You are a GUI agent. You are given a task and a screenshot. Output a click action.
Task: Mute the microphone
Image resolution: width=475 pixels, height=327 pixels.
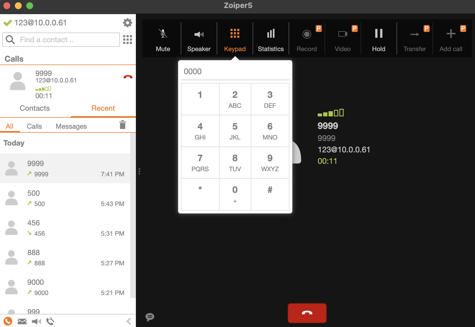point(163,39)
